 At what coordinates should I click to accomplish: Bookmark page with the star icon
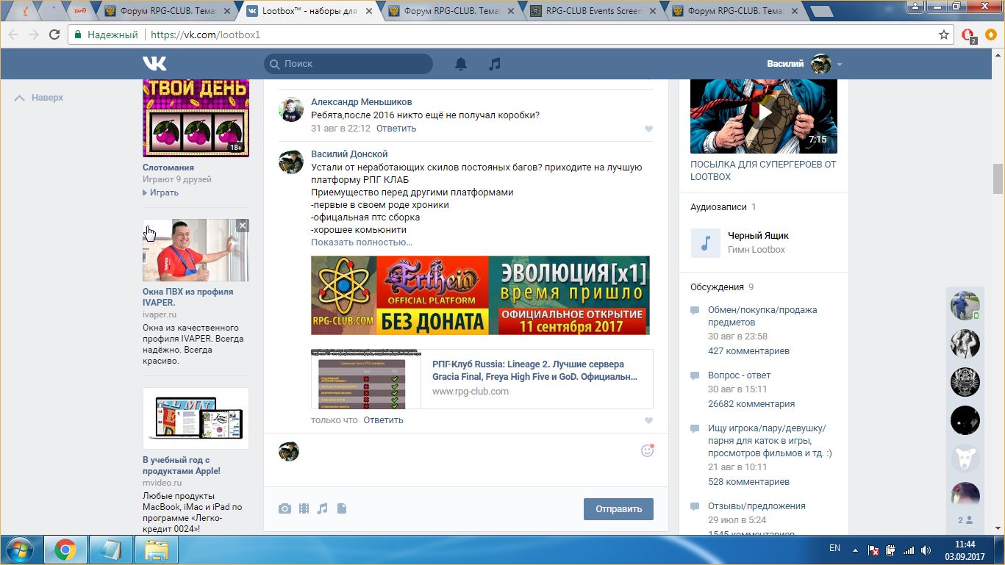(944, 35)
